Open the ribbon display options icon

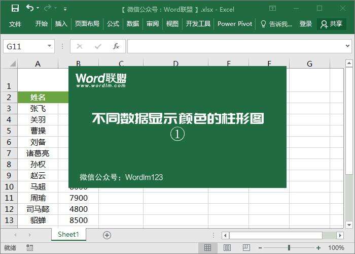tap(273, 9)
